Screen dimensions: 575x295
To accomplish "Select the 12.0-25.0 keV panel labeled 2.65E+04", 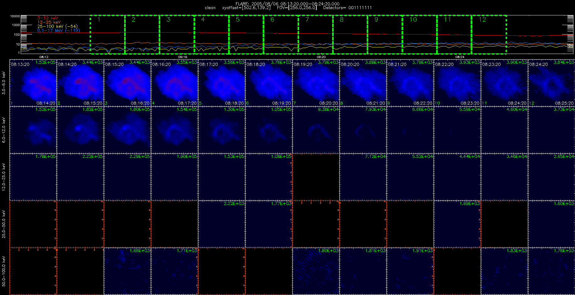I will tap(551, 177).
